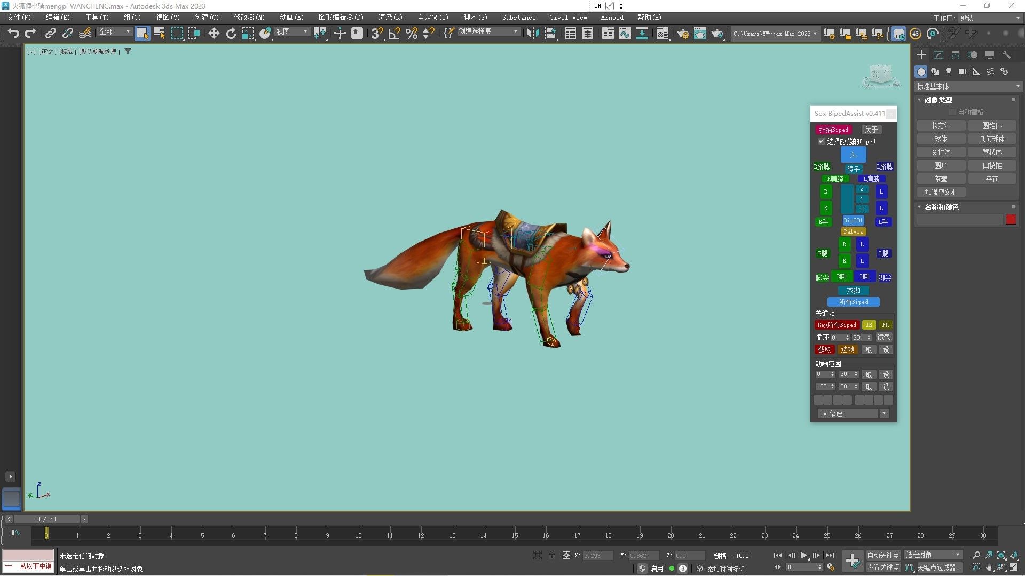The height and width of the screenshot is (576, 1025).
Task: Toggle the 3D Snaps icon
Action: pyautogui.click(x=377, y=33)
